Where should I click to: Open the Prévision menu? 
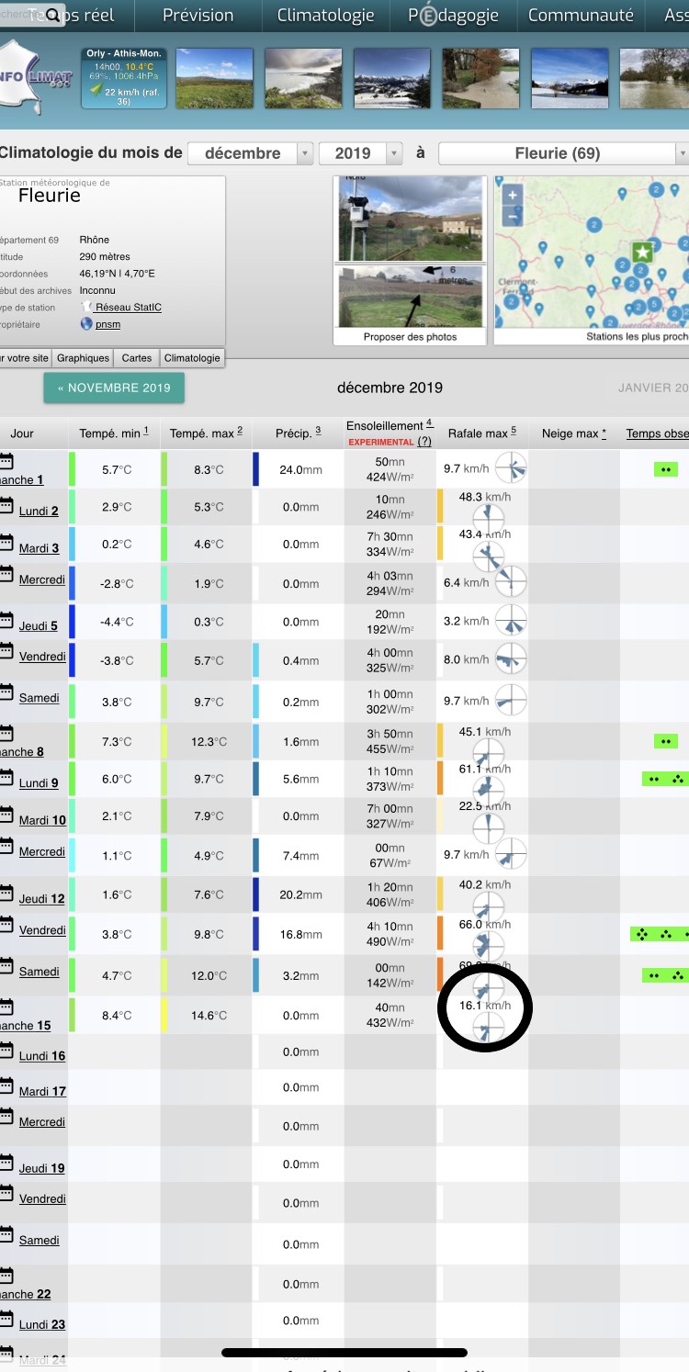(198, 16)
